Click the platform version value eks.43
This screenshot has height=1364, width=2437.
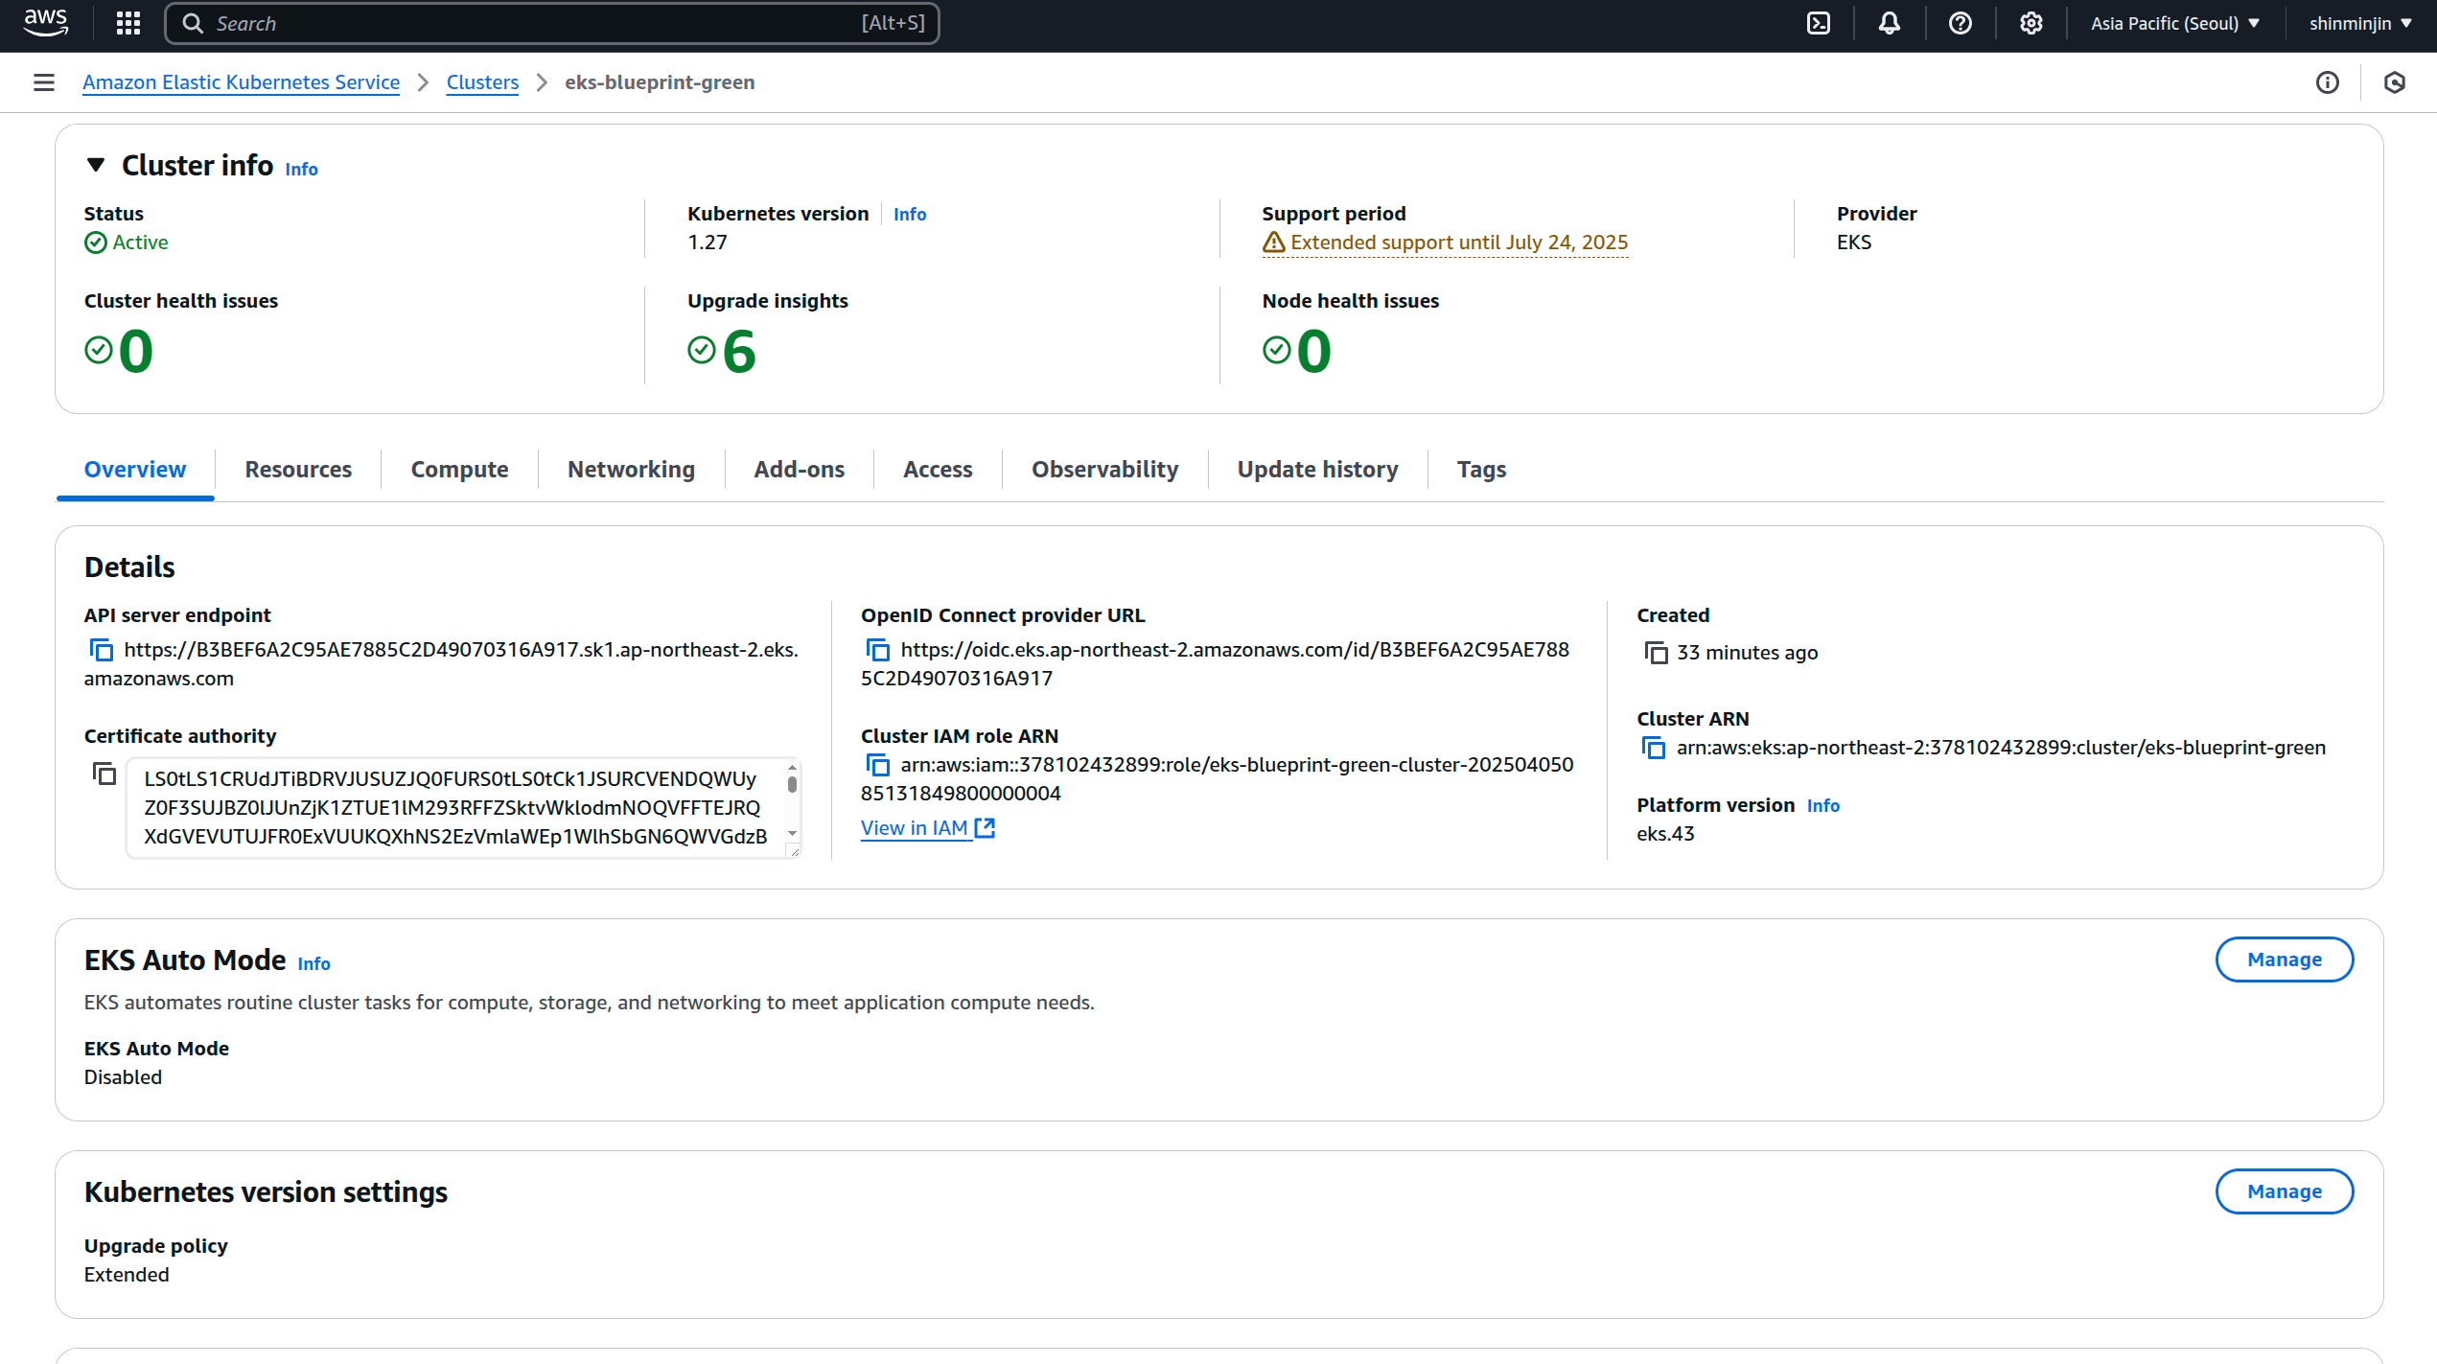tap(1665, 834)
